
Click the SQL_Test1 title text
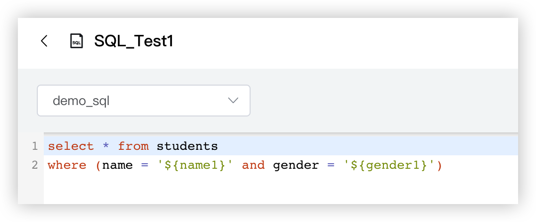click(134, 41)
